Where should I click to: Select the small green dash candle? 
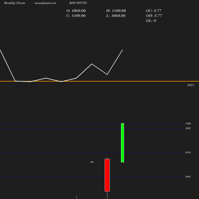tap(92, 162)
